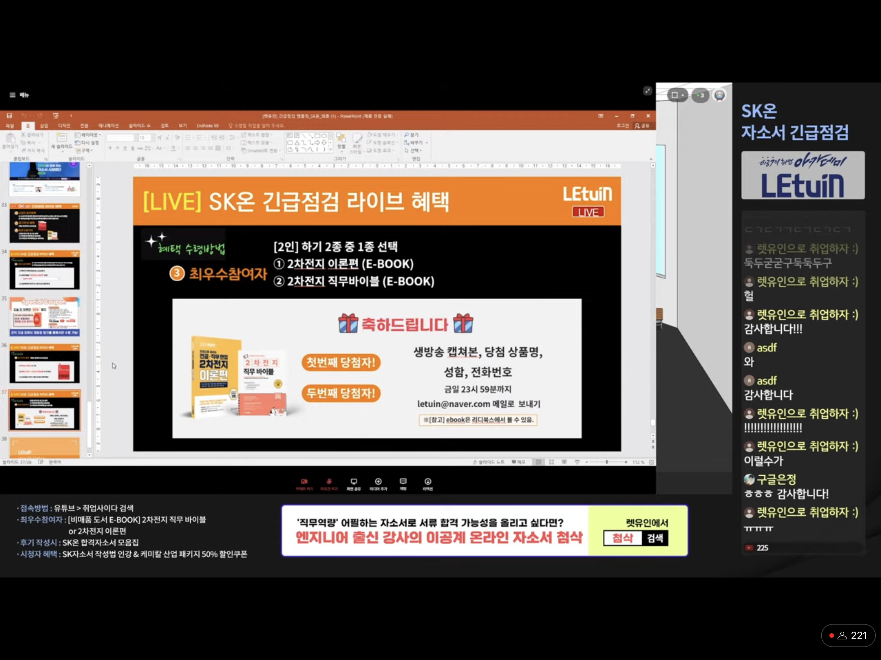Expand the shapes gallery more arrow
Image resolution: width=881 pixels, height=660 pixels.
click(330, 150)
